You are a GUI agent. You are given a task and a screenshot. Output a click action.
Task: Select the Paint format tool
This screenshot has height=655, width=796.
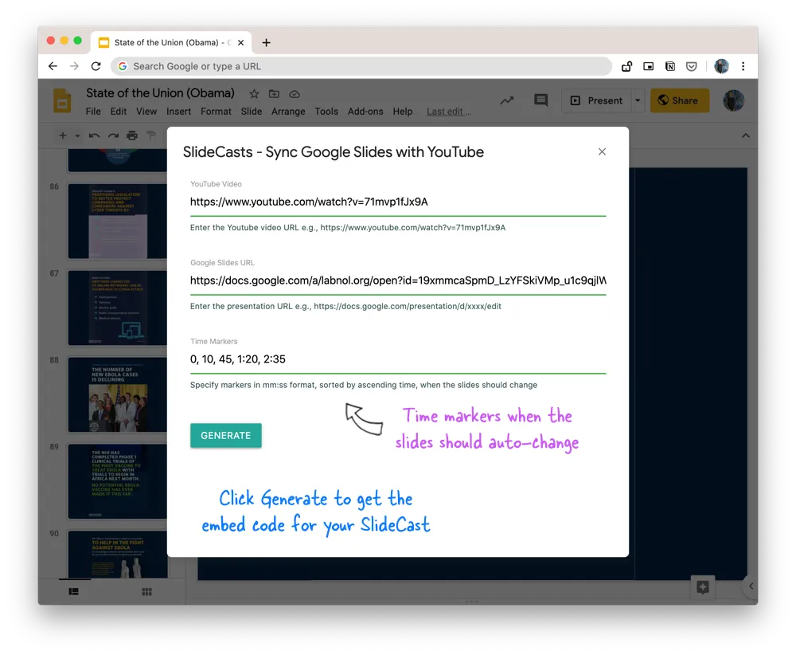pos(151,135)
